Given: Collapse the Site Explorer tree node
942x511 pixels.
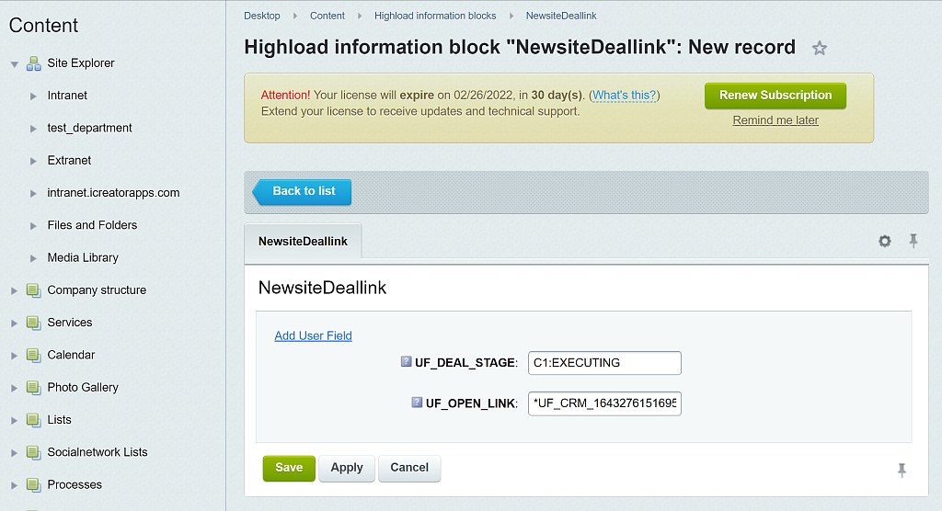Looking at the screenshot, I should (15, 64).
